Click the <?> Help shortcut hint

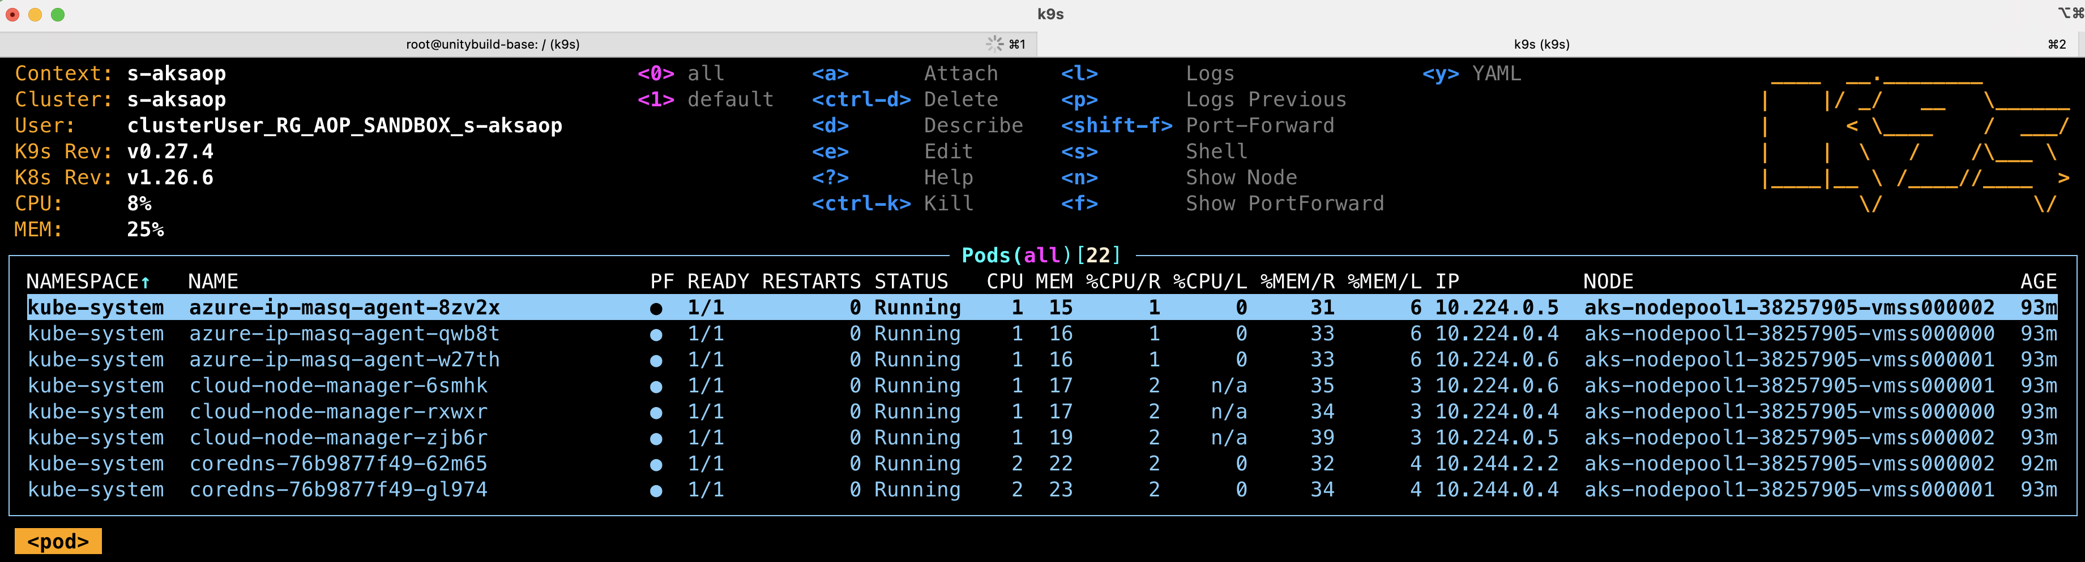[x=892, y=177]
